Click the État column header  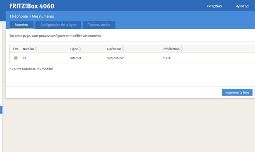point(15,49)
